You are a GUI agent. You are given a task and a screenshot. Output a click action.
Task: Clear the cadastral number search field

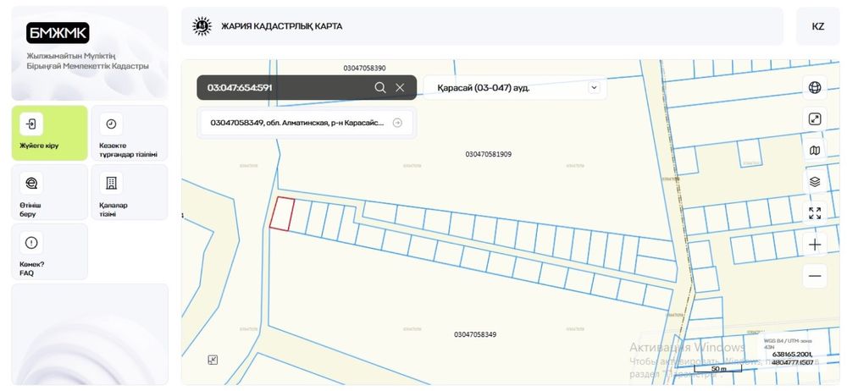pos(400,87)
